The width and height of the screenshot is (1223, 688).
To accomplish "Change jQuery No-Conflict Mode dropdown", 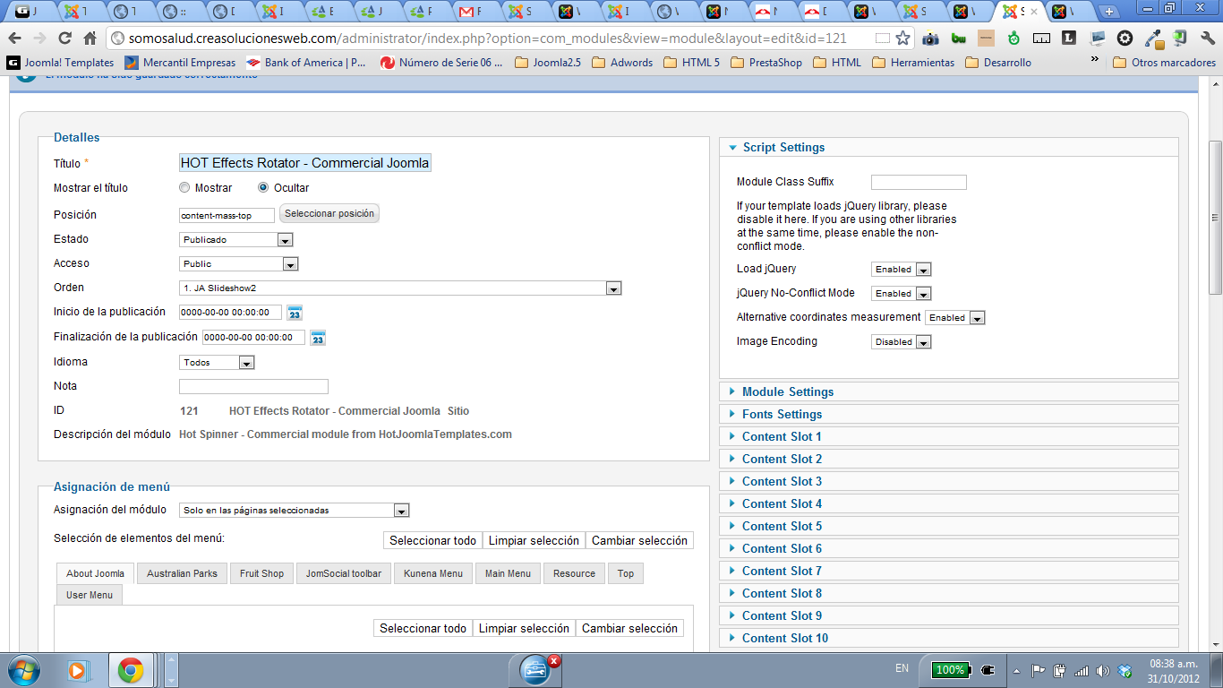I will point(902,294).
